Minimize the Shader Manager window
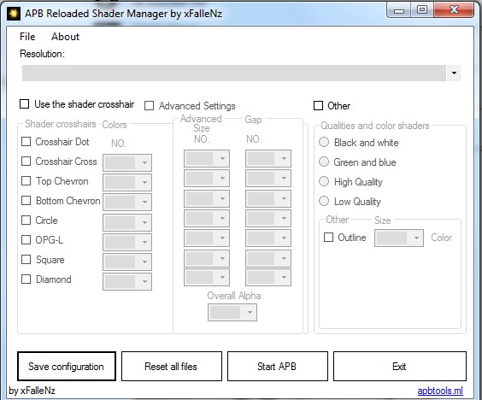 pos(399,10)
